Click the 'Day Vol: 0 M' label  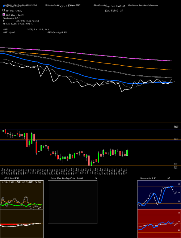[x=114, y=10]
